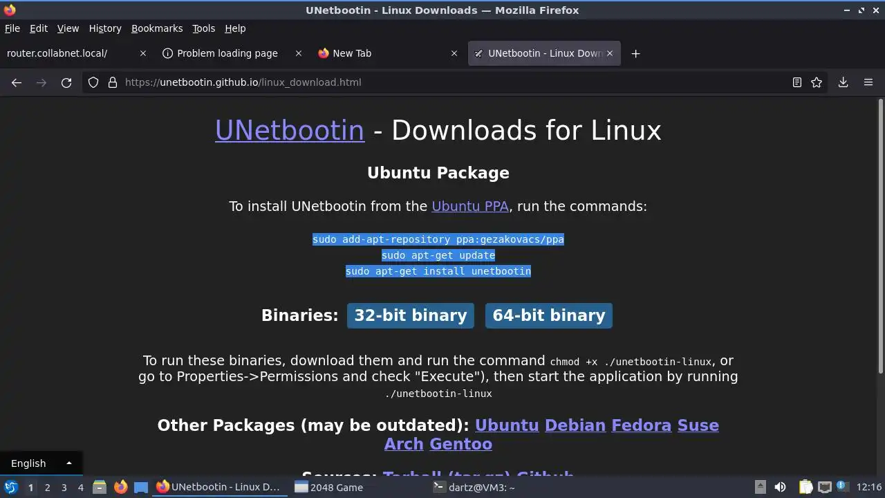Open the Ubuntu PPA link
Image resolution: width=885 pixels, height=498 pixels.
(470, 206)
